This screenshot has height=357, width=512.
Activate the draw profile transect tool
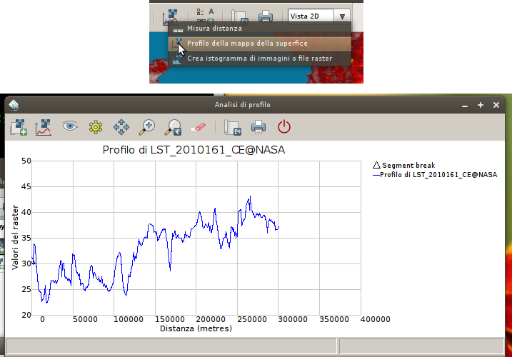44,127
